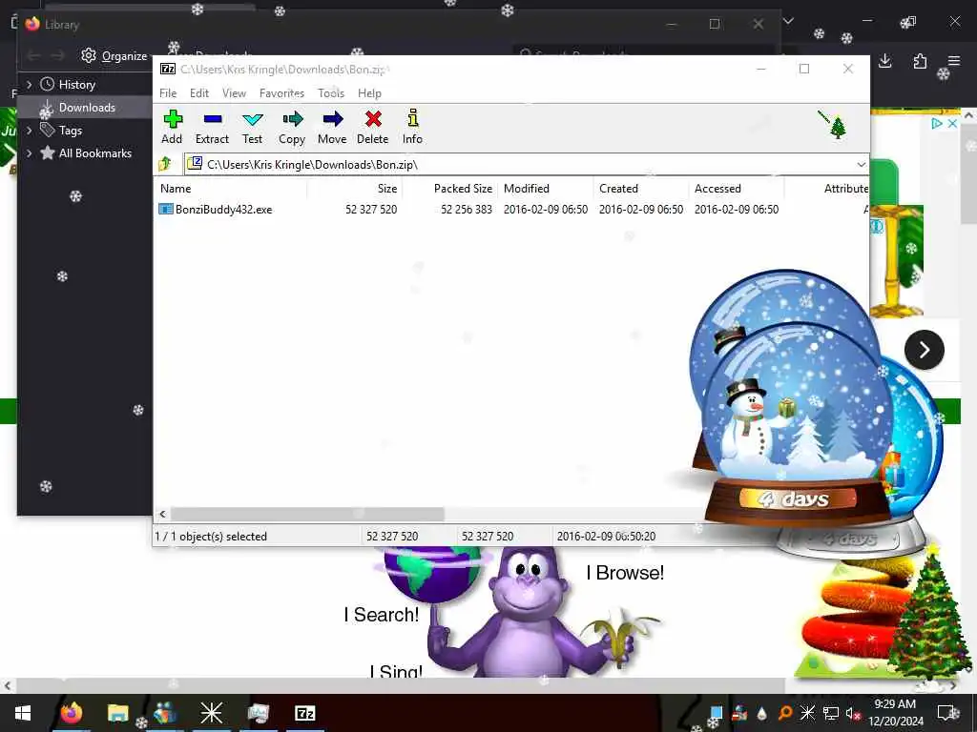Viewport: 977px width, 732px height.
Task: Open the View menu
Action: (235, 93)
